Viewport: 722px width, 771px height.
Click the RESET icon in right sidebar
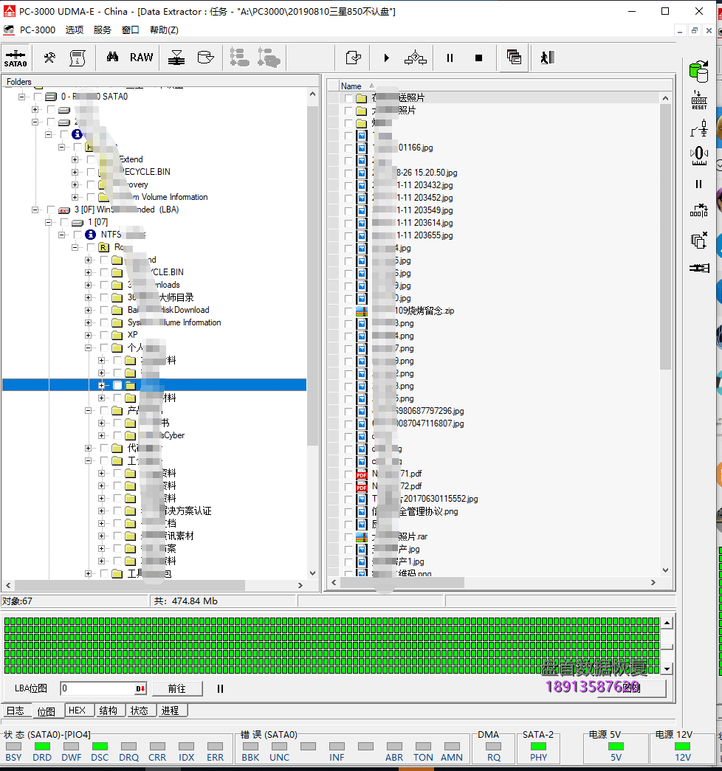point(699,100)
